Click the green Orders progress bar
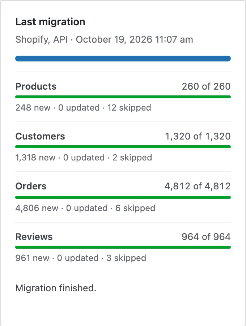 click(x=123, y=197)
